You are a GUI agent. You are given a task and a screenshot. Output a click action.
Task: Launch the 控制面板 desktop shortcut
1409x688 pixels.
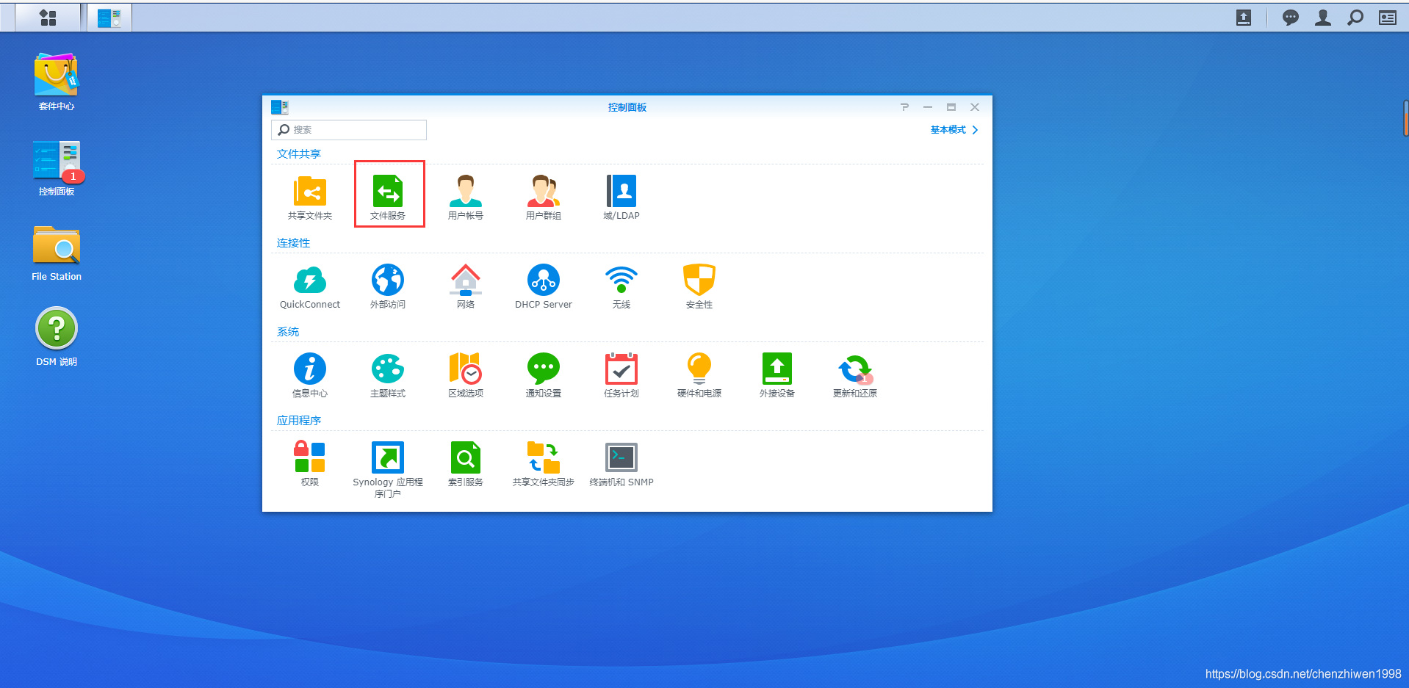click(57, 160)
